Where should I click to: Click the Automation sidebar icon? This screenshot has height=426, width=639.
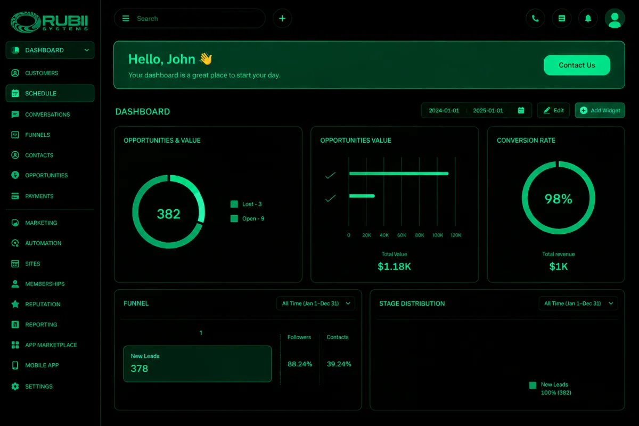coord(15,243)
